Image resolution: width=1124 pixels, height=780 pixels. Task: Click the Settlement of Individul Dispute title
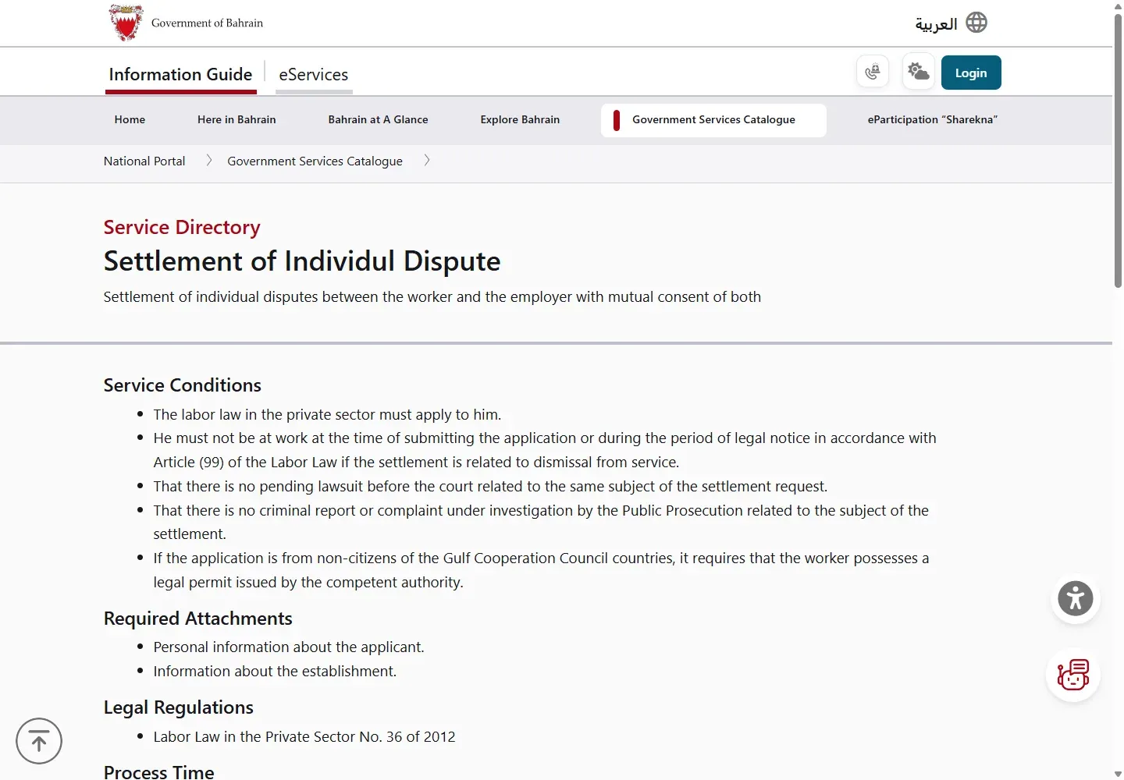pyautogui.click(x=302, y=261)
